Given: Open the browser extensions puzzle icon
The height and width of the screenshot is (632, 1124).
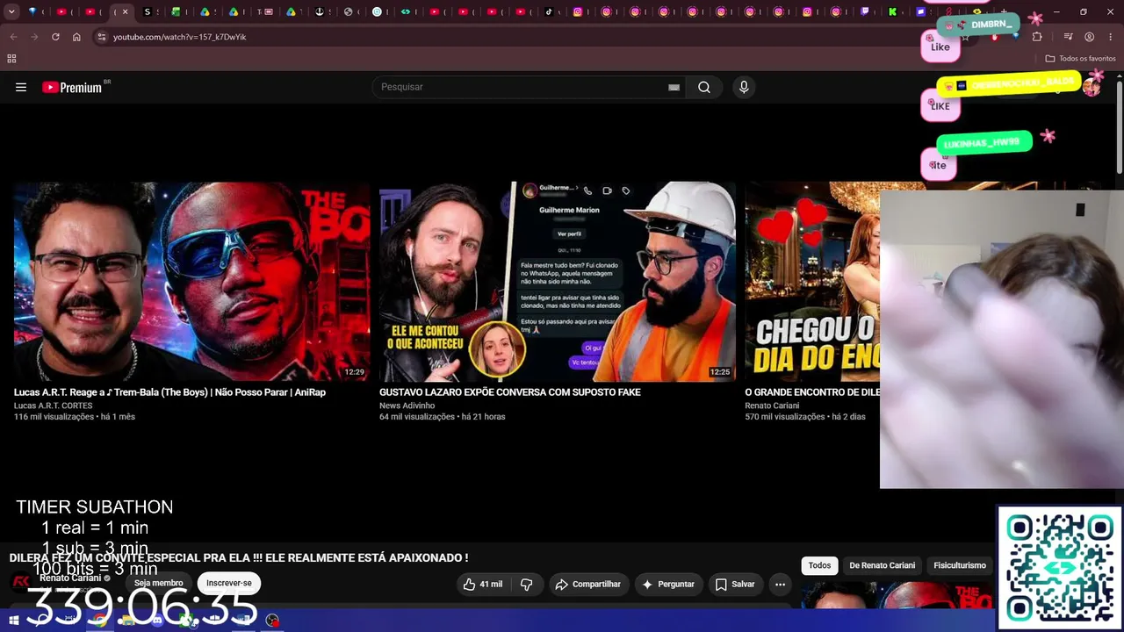Looking at the screenshot, I should [1037, 37].
